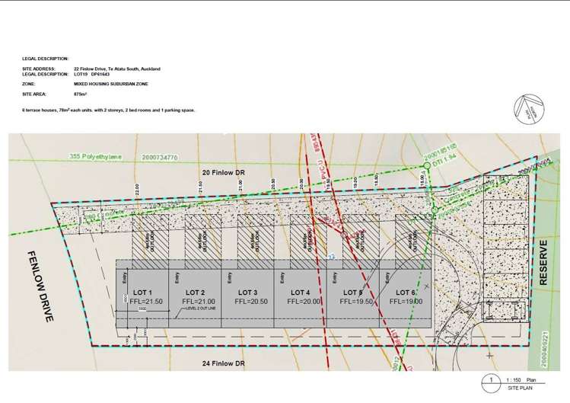The width and height of the screenshot is (570, 403).
Task: Click the RESERVE area label
Action: point(543,263)
